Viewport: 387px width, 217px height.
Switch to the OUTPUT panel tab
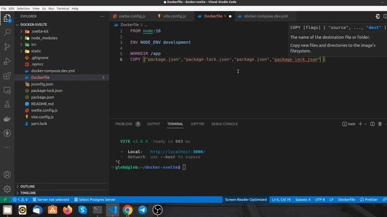pos(154,124)
